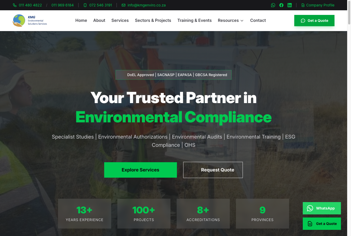Click the Facebook icon

click(x=281, y=5)
